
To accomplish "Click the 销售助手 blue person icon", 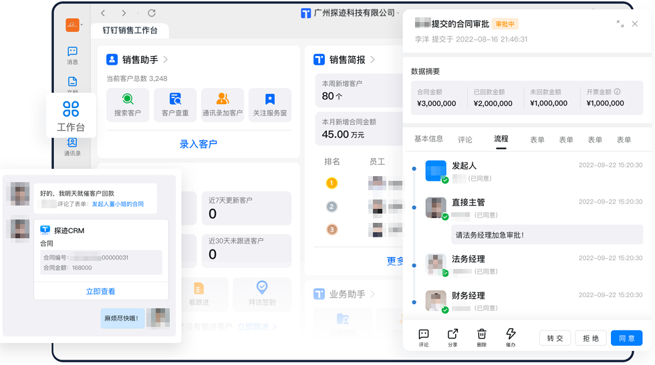I will [112, 59].
